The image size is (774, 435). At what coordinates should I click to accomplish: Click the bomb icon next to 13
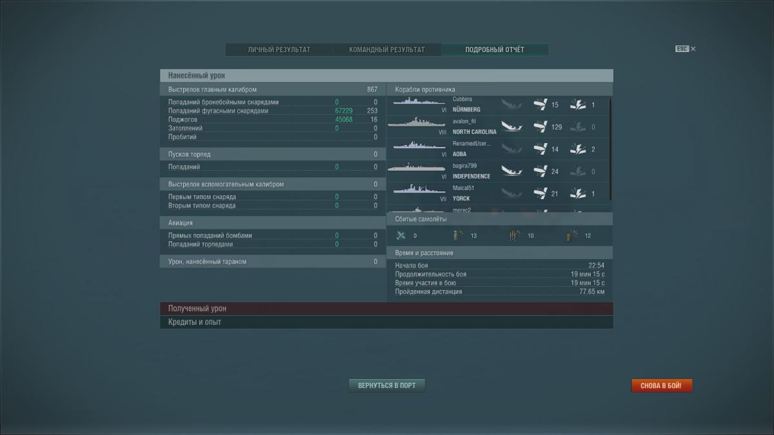[x=459, y=236]
